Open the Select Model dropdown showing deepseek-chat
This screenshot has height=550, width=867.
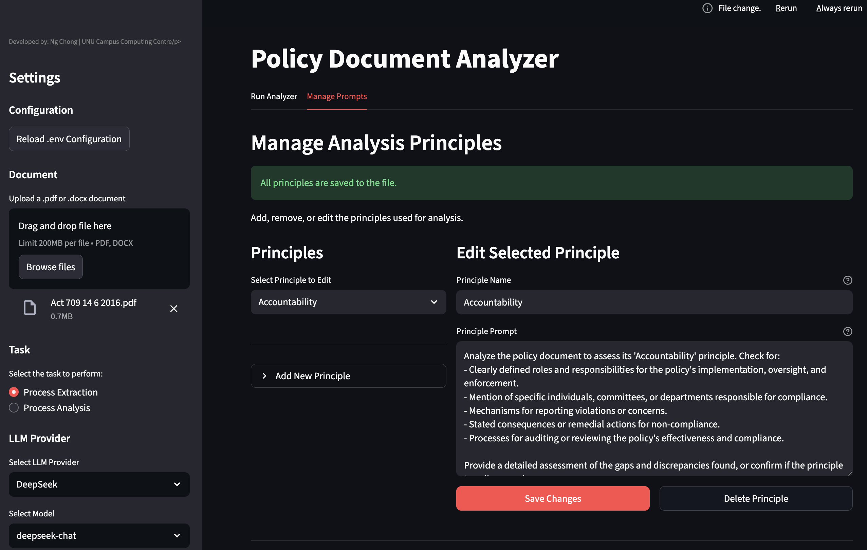pyautogui.click(x=99, y=536)
